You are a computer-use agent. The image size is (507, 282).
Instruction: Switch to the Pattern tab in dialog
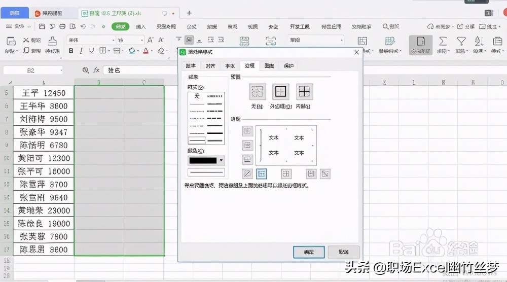tap(269, 65)
